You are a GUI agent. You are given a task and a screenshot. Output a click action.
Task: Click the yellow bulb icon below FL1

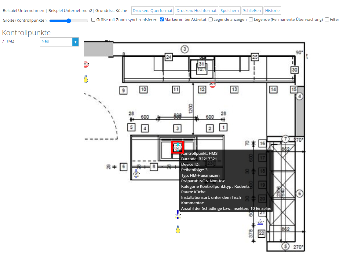click(x=178, y=229)
